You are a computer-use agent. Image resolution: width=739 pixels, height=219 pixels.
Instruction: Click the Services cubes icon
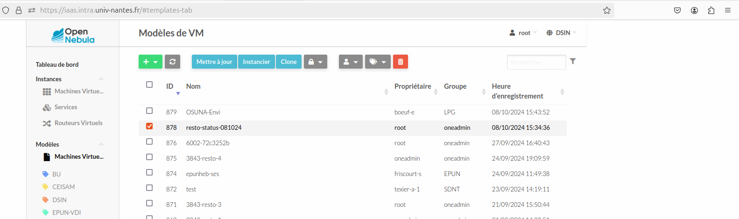click(x=47, y=107)
